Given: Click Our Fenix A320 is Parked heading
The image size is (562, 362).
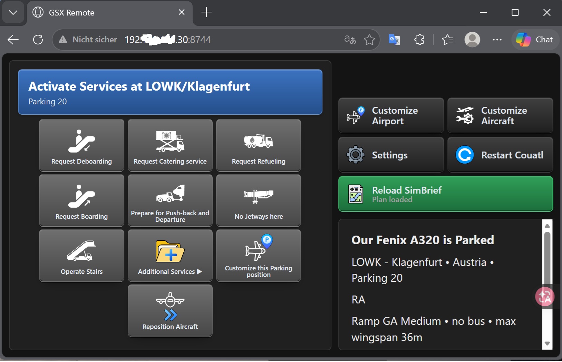Looking at the screenshot, I should point(423,240).
